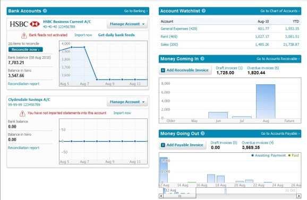Open HSBC Reconciliation report
The image size is (307, 200).
[x=23, y=84]
